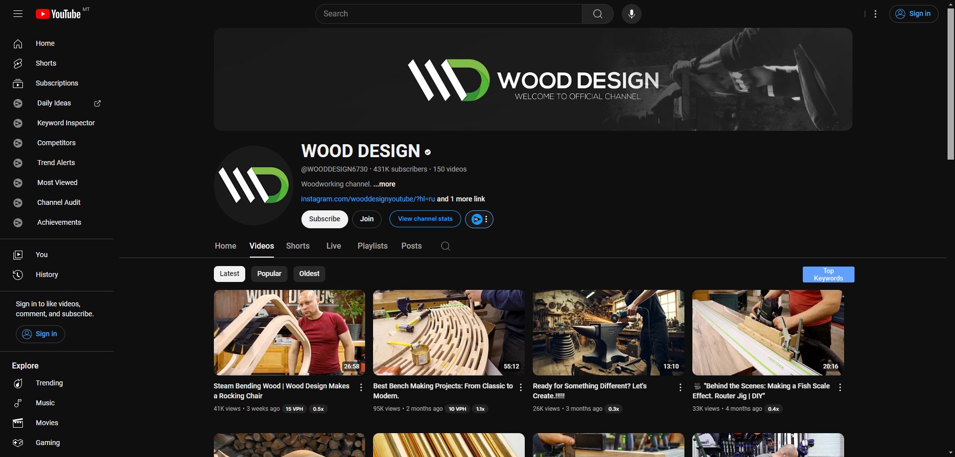Screen dimensions: 955x457
Task: Select the Oldest sort chip
Action: (309, 274)
